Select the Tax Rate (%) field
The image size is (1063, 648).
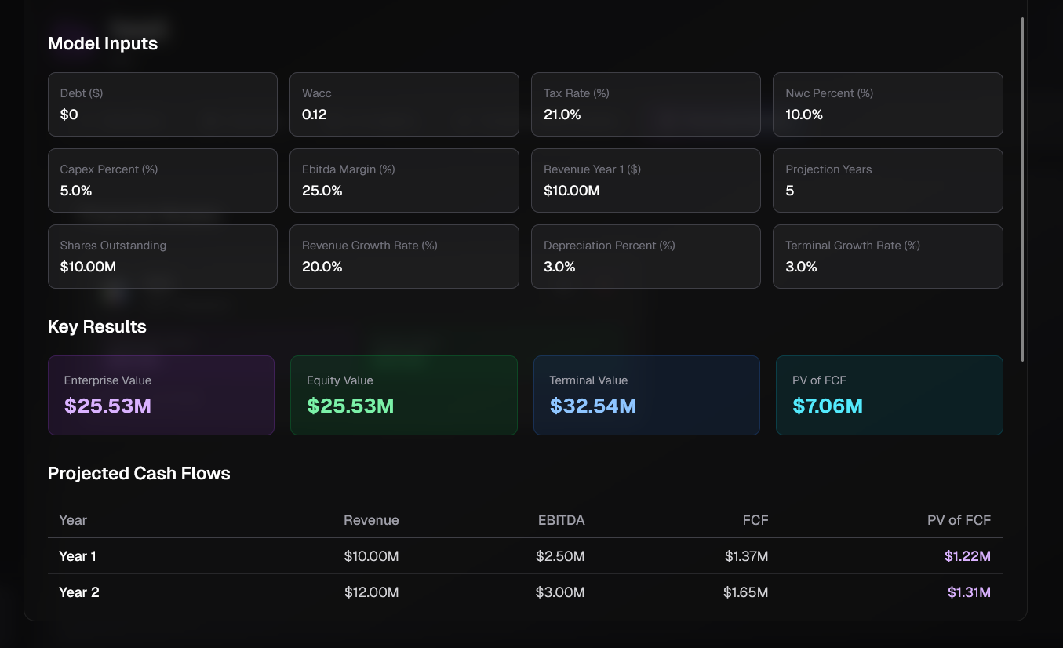(646, 104)
